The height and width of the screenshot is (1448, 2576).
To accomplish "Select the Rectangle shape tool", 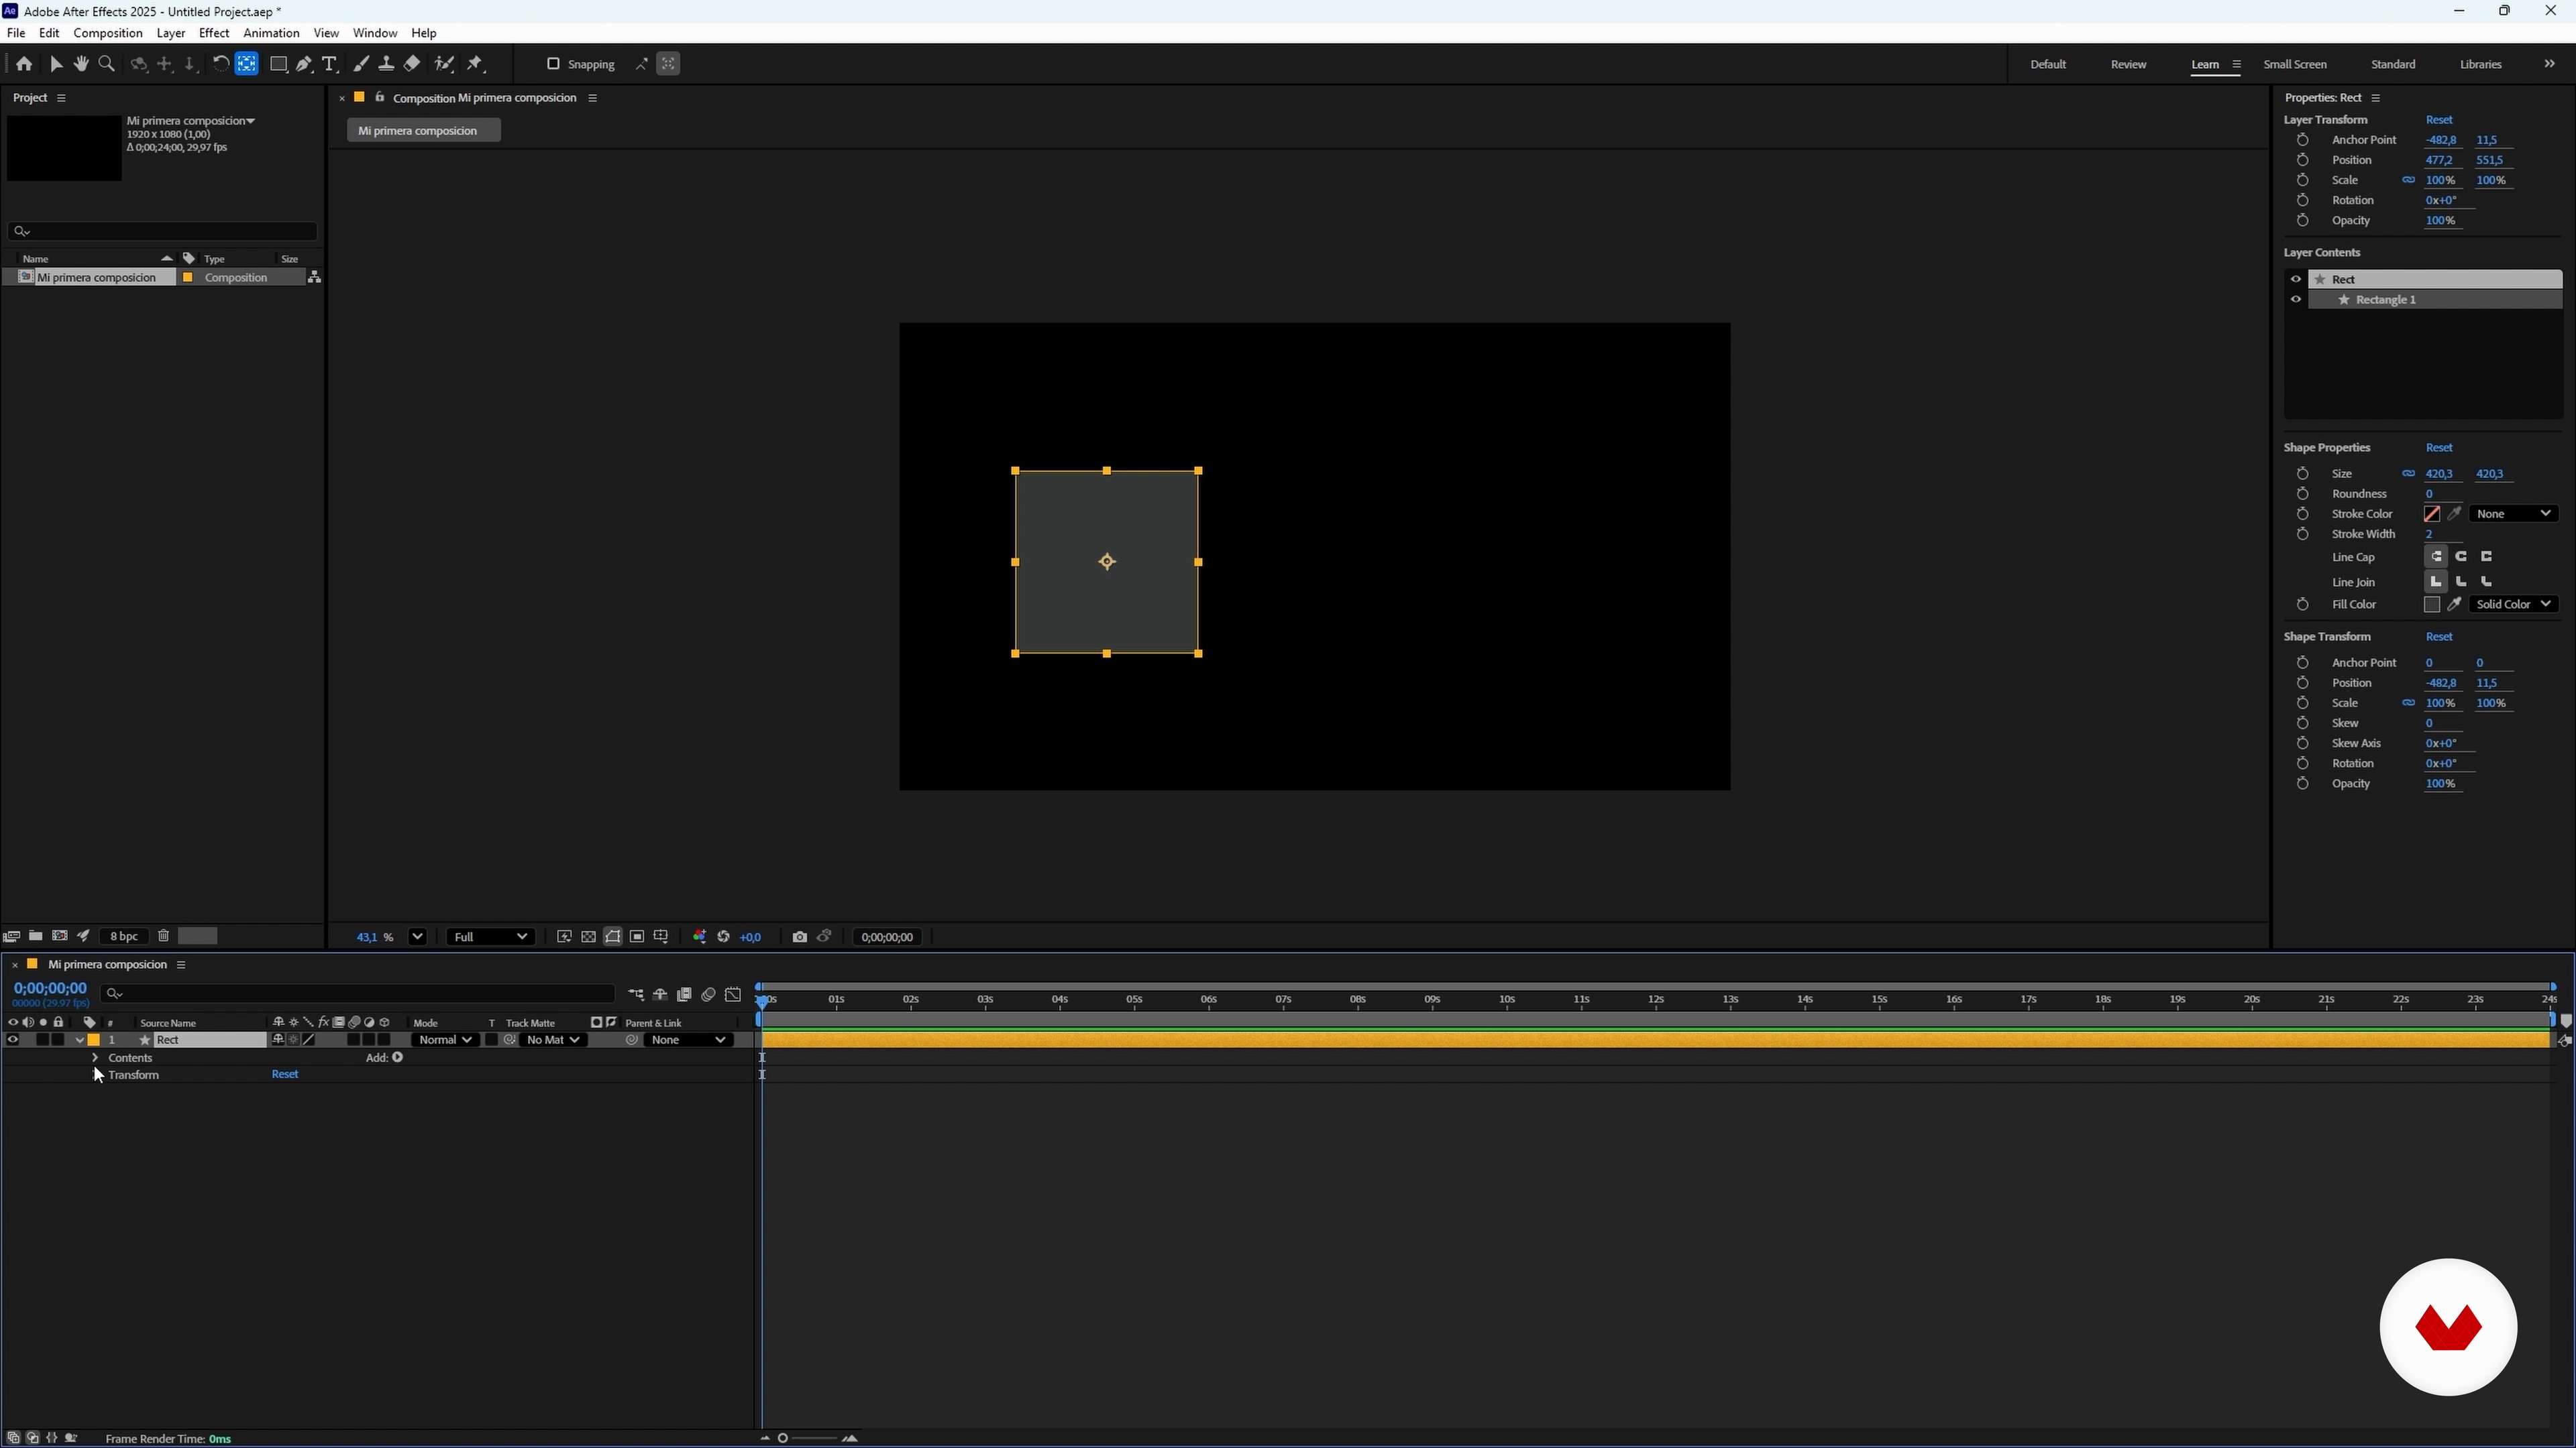I will (x=279, y=64).
